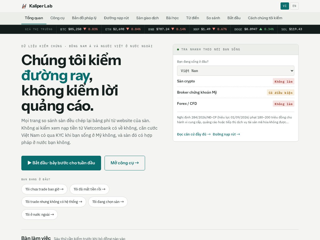Click the Bạn đang sống ở đâu? label

tap(193, 62)
